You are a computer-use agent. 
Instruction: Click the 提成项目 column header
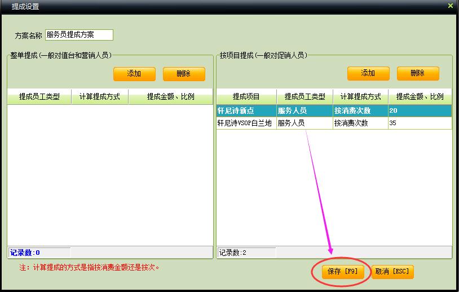pos(246,96)
